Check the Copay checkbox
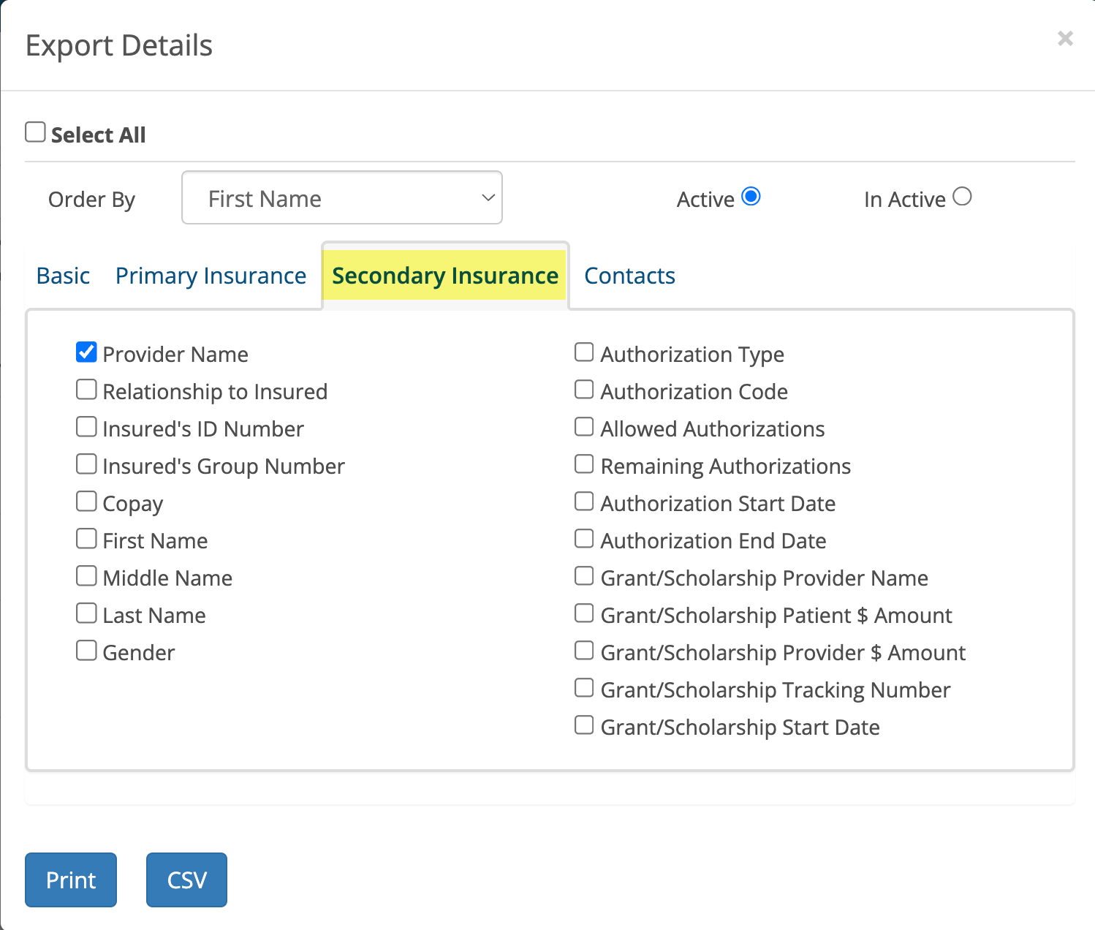The image size is (1095, 930). (86, 502)
